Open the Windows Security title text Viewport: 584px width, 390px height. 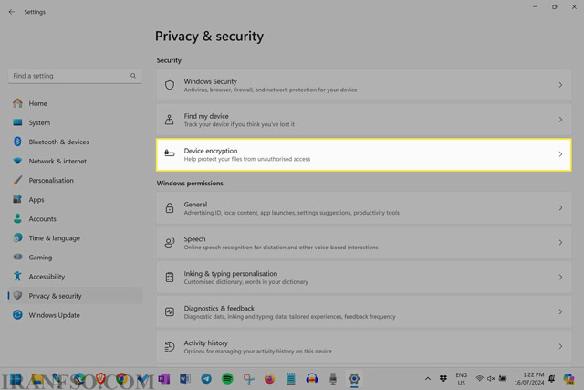tap(210, 81)
